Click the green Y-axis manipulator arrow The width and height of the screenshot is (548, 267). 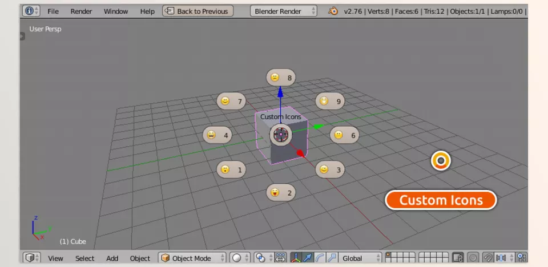click(x=318, y=126)
